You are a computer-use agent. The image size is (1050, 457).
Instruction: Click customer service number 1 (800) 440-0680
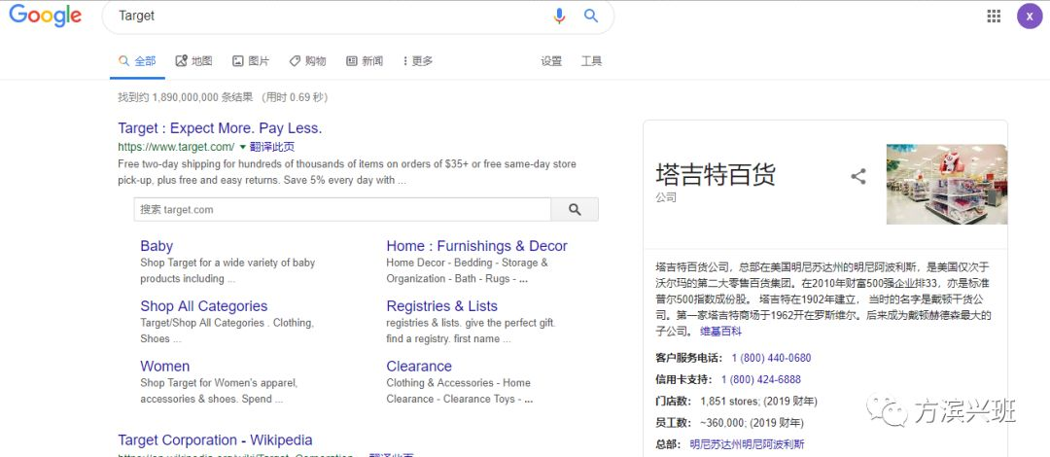click(x=771, y=358)
